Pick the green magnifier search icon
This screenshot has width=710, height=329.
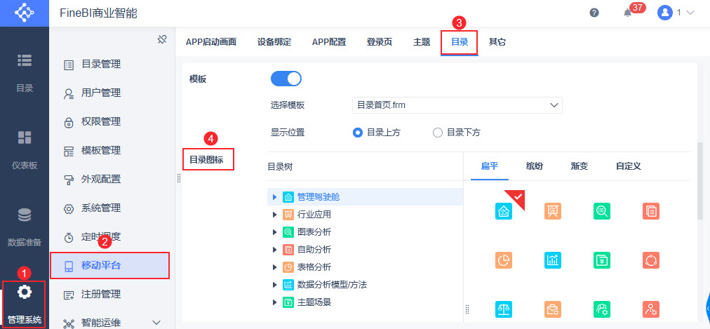pyautogui.click(x=602, y=210)
